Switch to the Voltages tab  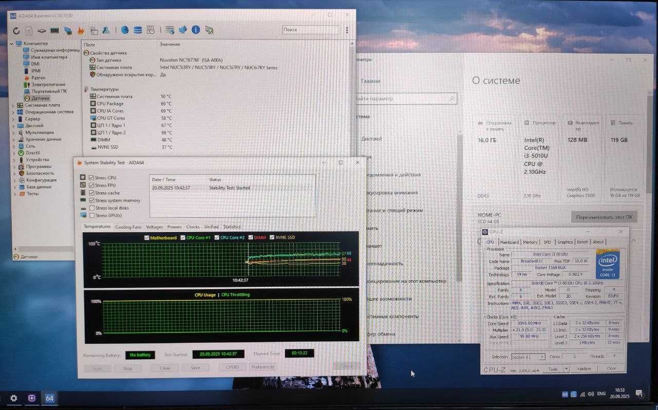pyautogui.click(x=154, y=227)
